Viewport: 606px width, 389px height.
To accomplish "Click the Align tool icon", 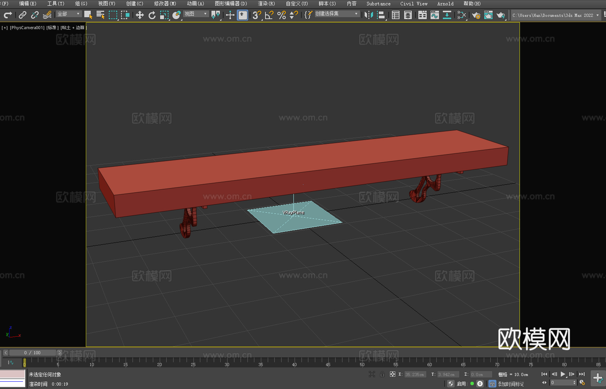I will [381, 15].
